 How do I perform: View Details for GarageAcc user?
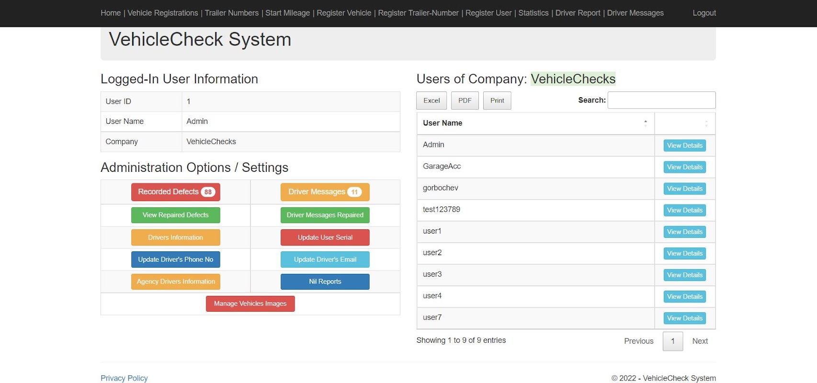click(x=685, y=167)
